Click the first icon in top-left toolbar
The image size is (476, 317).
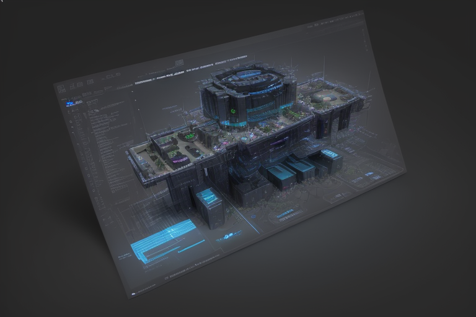pyautogui.click(x=61, y=90)
